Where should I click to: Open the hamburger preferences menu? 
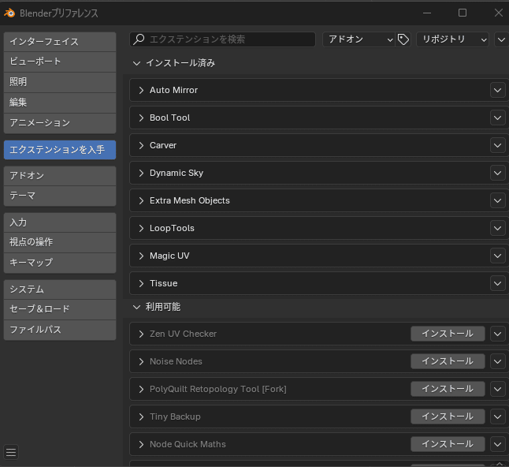tap(11, 452)
